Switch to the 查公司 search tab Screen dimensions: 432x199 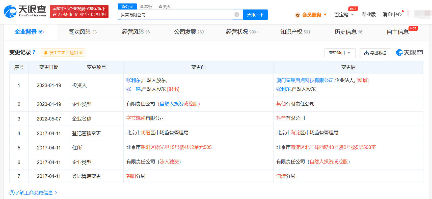click(127, 7)
